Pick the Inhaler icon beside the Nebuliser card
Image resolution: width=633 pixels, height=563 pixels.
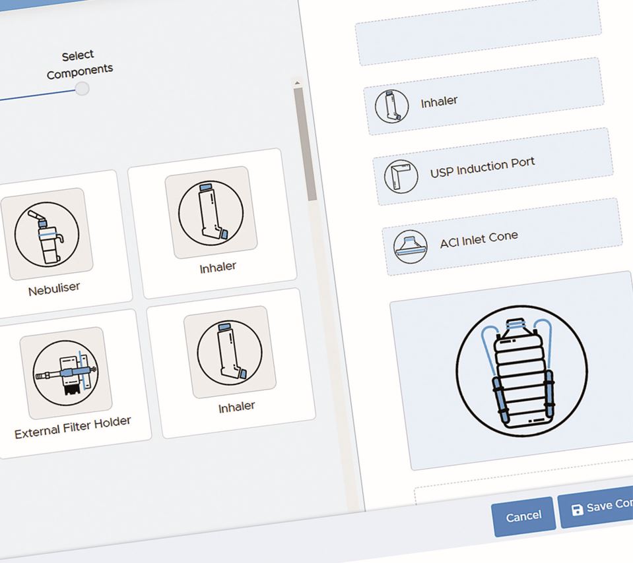[211, 212]
